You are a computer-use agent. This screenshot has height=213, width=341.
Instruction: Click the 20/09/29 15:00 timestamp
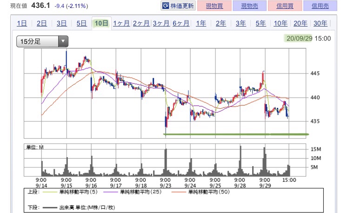pos(308,39)
